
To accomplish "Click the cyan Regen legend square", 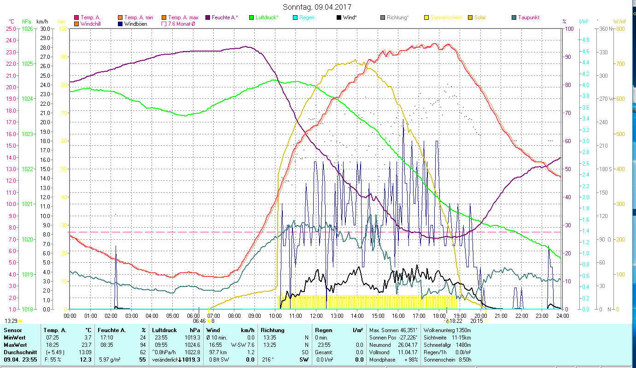I will pyautogui.click(x=295, y=18).
